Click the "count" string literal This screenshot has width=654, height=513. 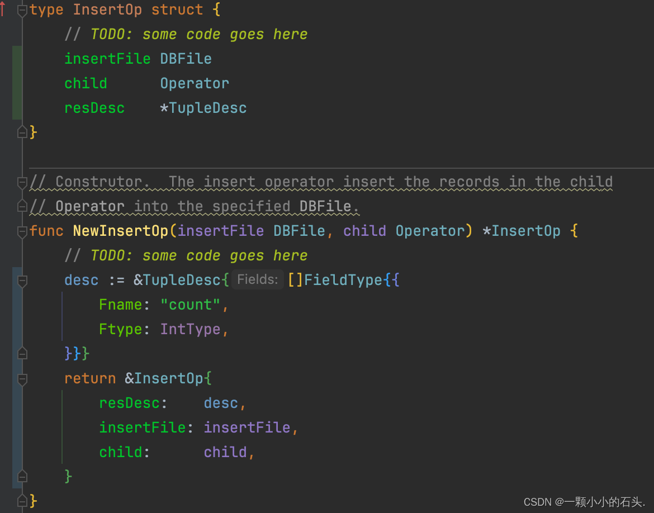pos(190,305)
